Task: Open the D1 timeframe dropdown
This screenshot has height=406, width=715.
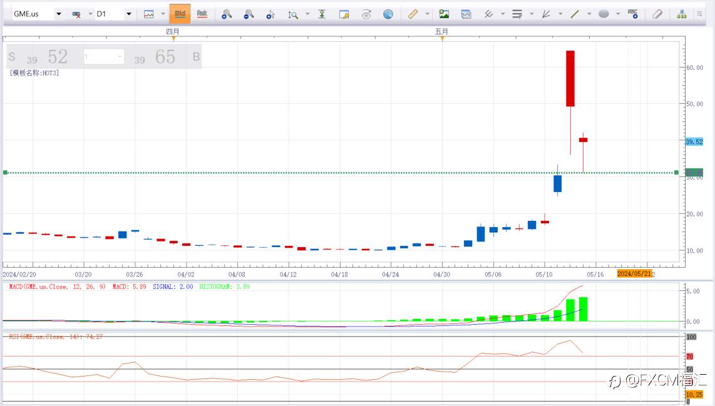Action: (x=128, y=14)
